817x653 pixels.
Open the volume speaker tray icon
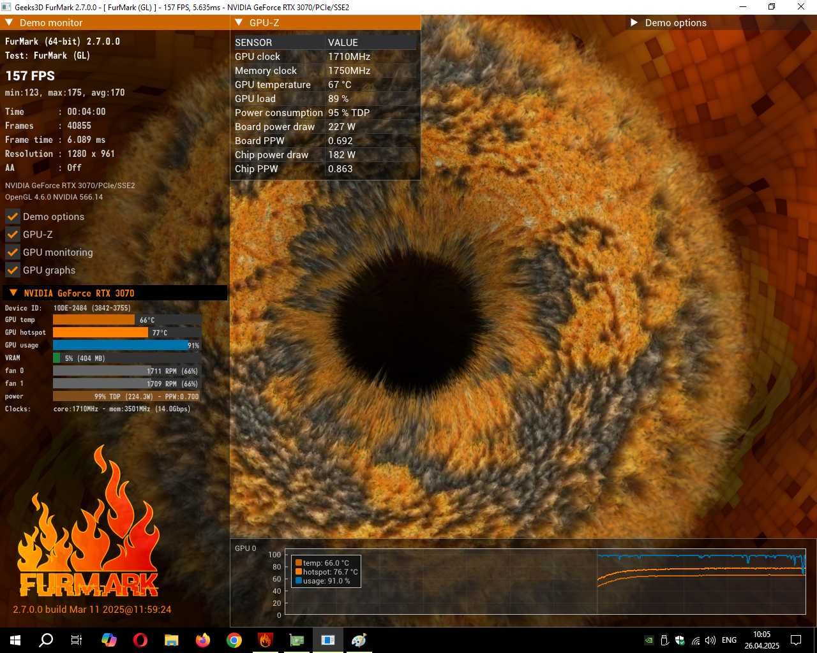coord(710,640)
